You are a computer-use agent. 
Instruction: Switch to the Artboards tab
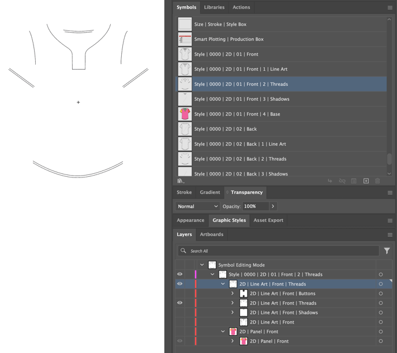coord(211,234)
